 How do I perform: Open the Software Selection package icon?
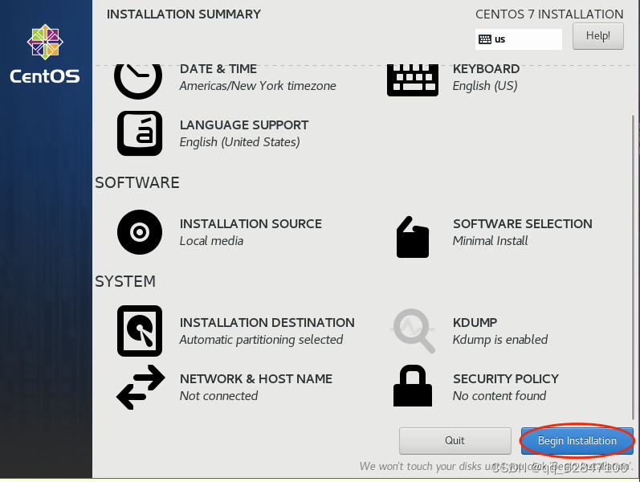(413, 237)
